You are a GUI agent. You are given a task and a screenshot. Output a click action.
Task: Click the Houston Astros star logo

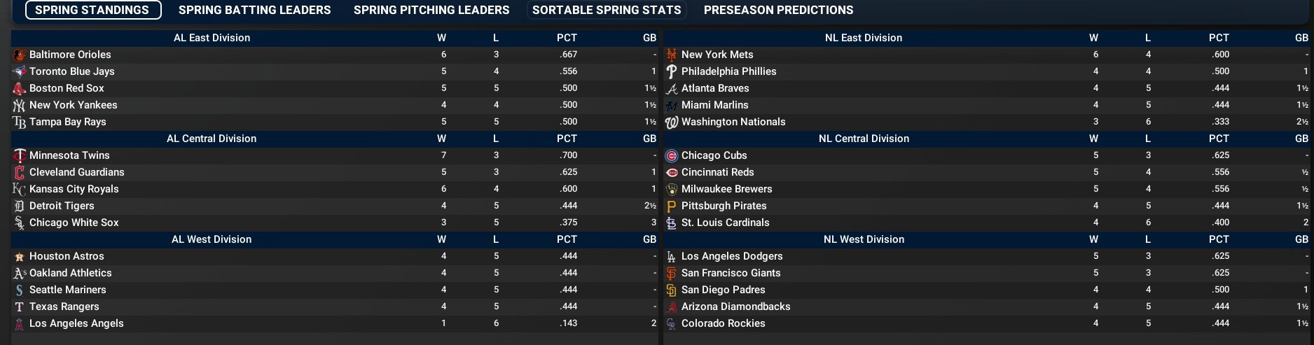pos(20,257)
